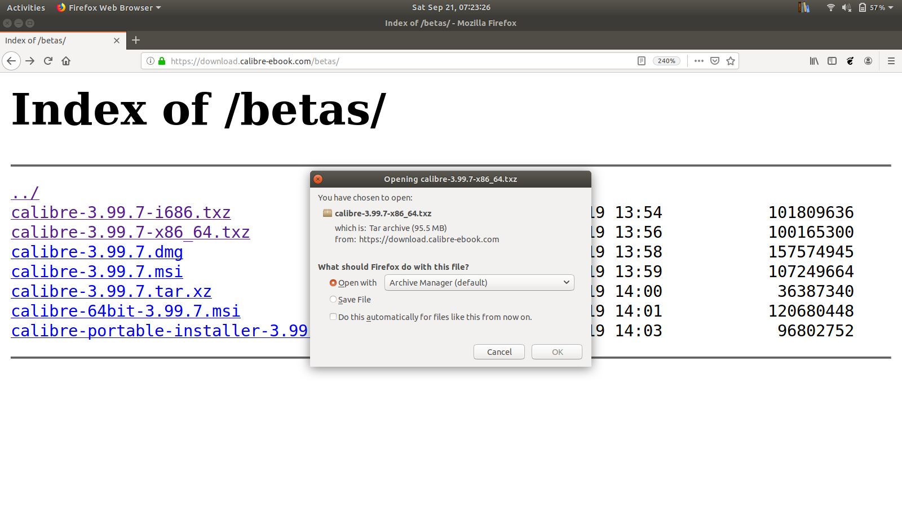Close the Opening calibre dialog

(318, 179)
